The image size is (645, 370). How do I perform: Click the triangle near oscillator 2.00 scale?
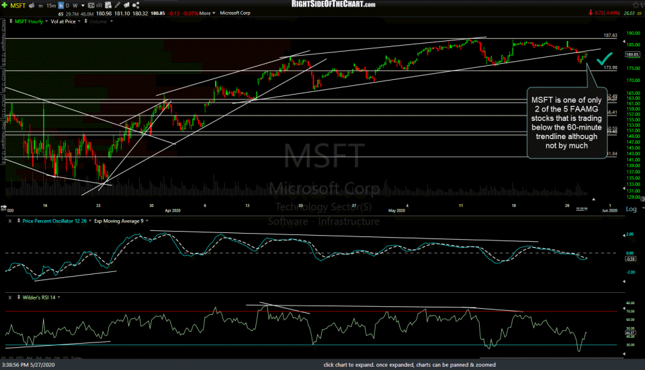623,235
